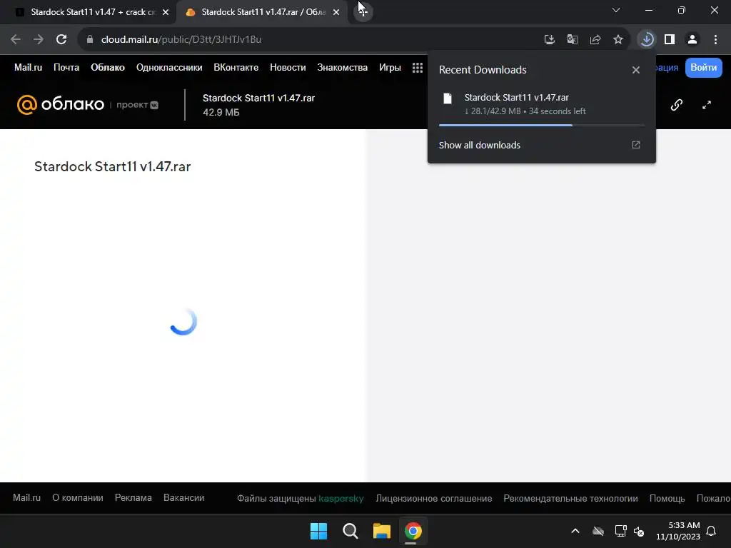Screen dimensions: 731x548
Task: Click muted volume tray icon
Action: tap(639, 531)
